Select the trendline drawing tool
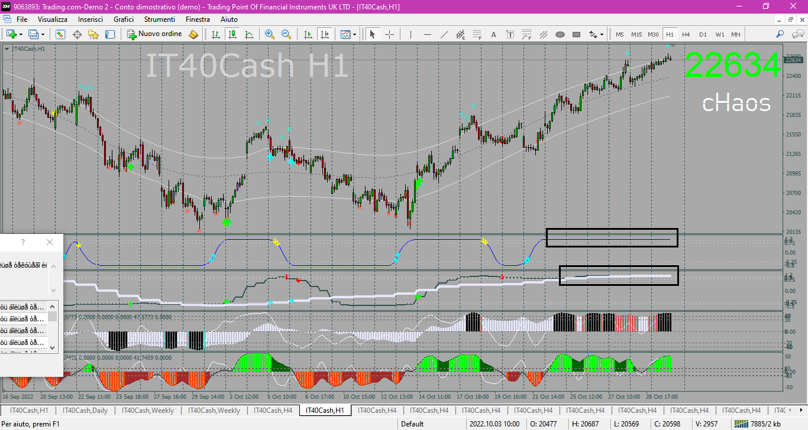The image size is (808, 430). [444, 34]
